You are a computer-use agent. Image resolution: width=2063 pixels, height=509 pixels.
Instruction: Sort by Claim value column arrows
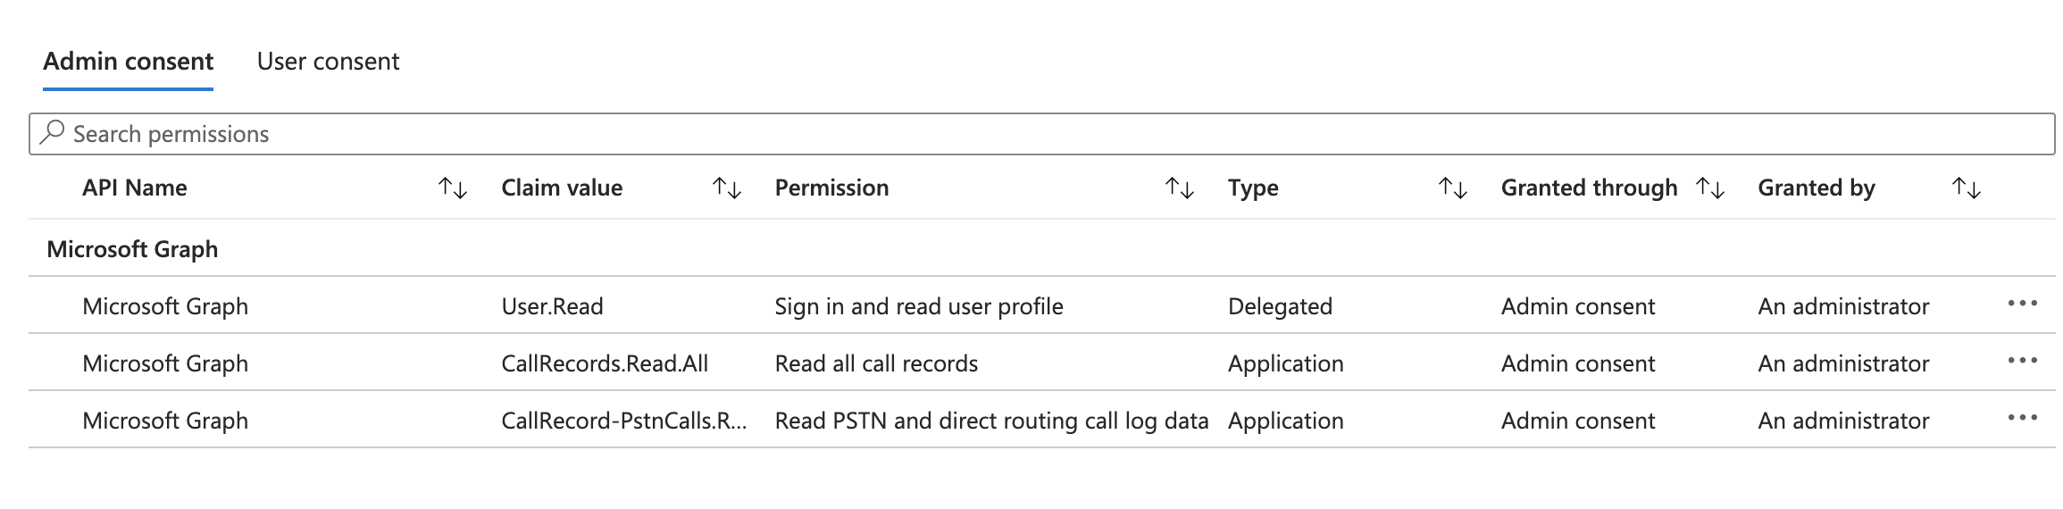point(727,188)
